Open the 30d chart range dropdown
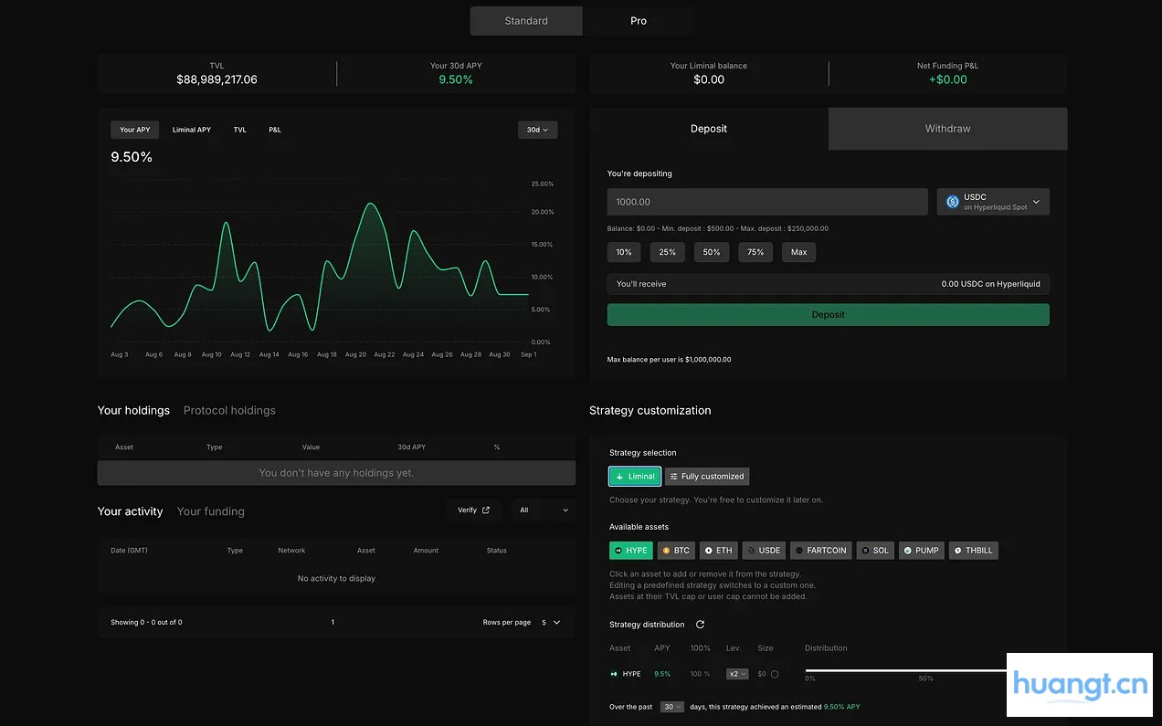This screenshot has width=1162, height=726. (537, 130)
